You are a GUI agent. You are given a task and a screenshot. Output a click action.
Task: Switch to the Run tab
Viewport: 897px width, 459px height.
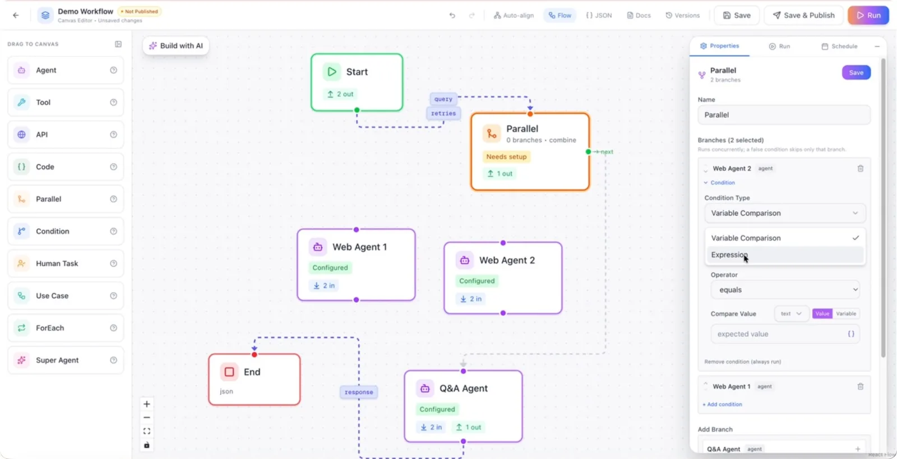779,47
